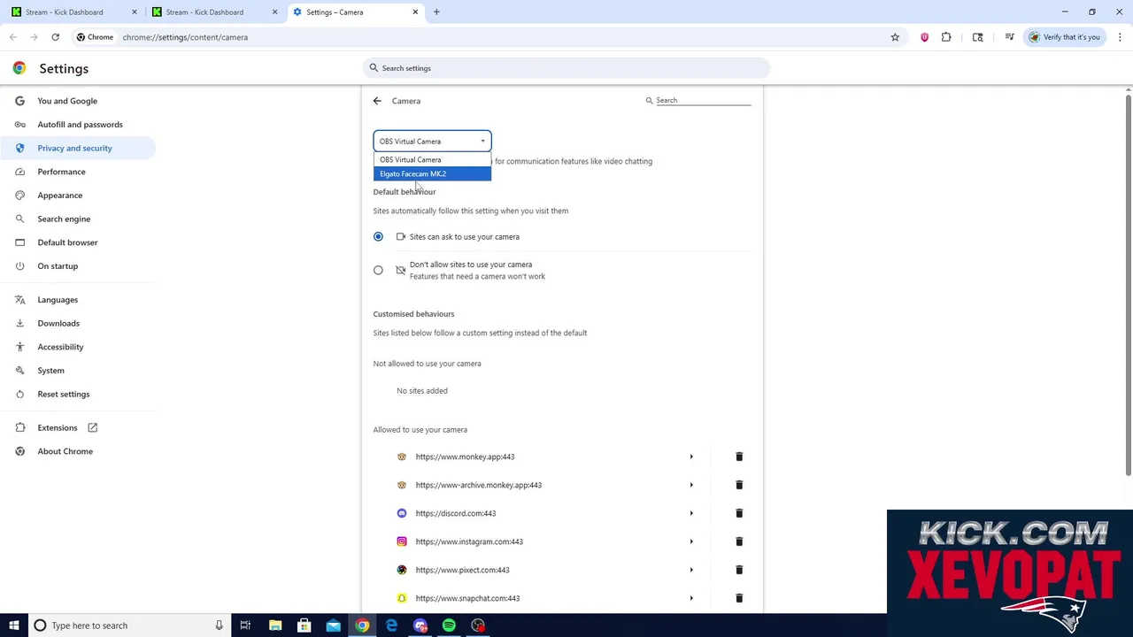
Task: Go back using the Camera page arrow
Action: [377, 101]
